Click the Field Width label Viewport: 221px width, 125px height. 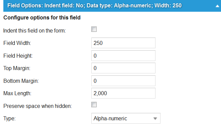coord(17,43)
